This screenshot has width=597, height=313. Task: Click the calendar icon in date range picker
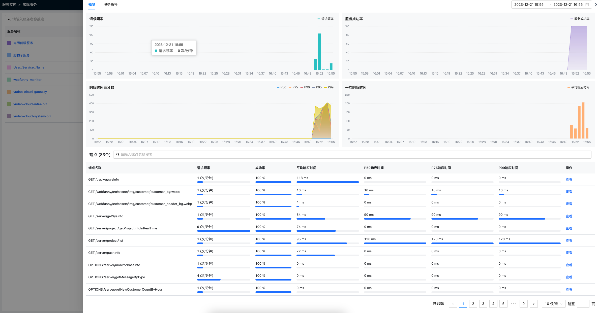587,5
